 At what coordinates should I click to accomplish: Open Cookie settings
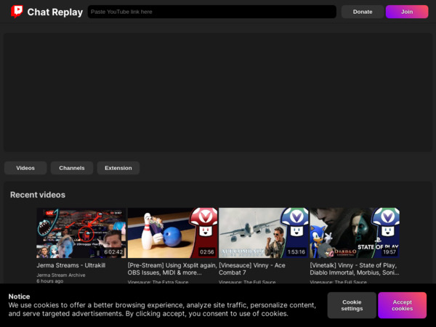coord(352,305)
